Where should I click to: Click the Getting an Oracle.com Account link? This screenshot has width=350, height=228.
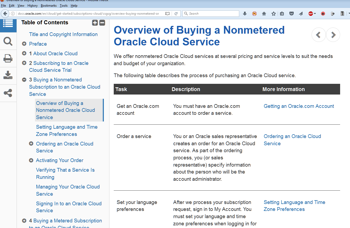(x=299, y=106)
